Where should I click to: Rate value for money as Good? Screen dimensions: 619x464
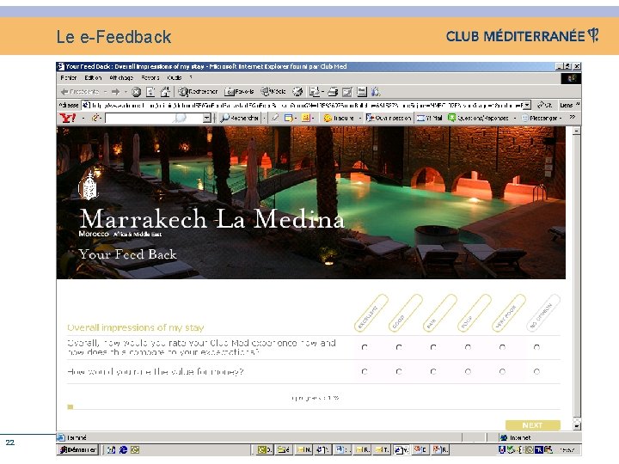click(399, 372)
